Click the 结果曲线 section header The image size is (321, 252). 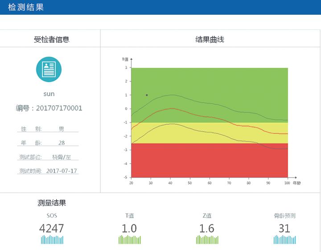tap(210, 39)
